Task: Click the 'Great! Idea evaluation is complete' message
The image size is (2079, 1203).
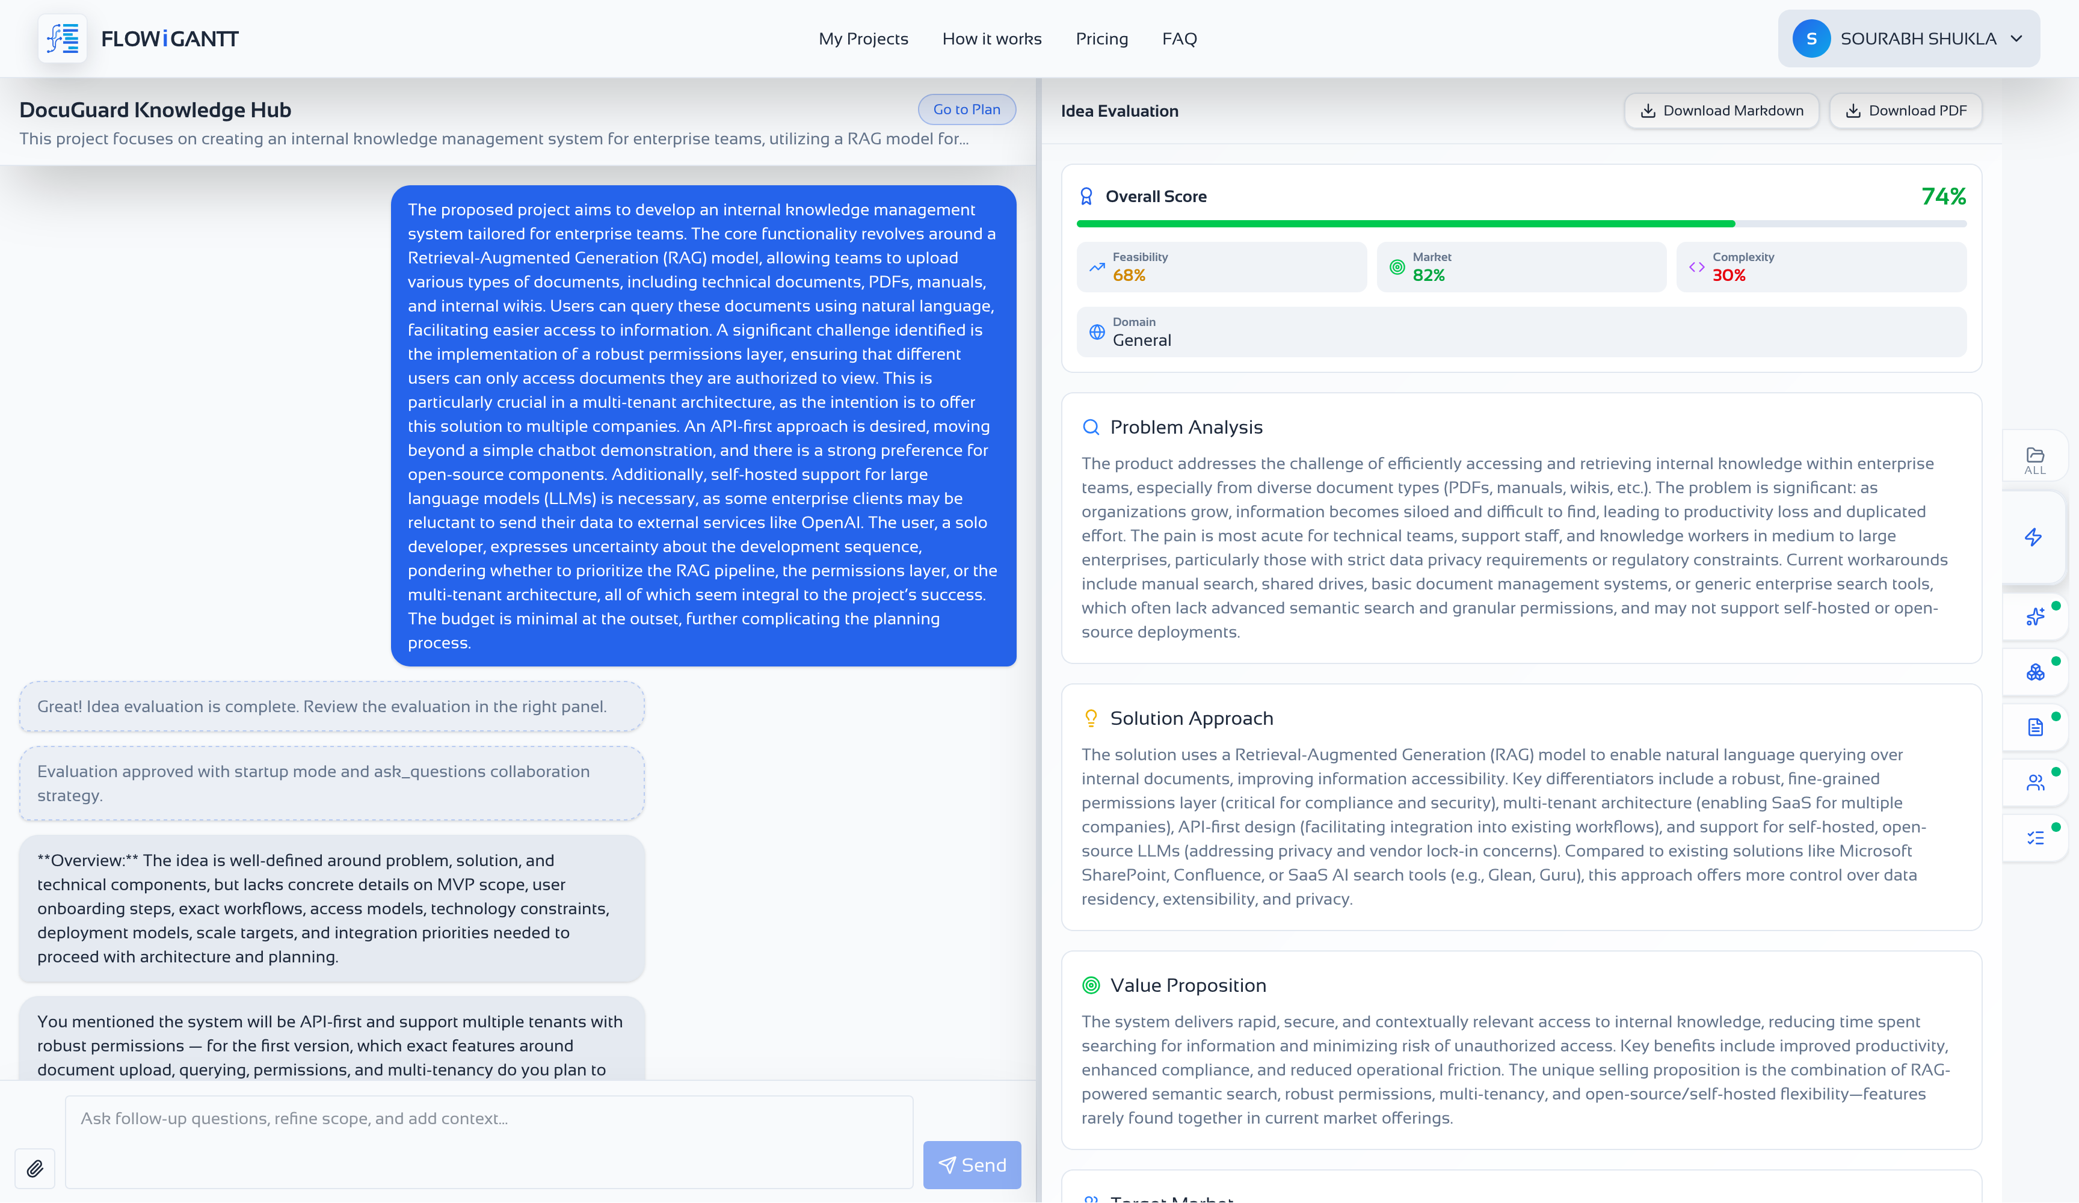Action: pyautogui.click(x=331, y=706)
